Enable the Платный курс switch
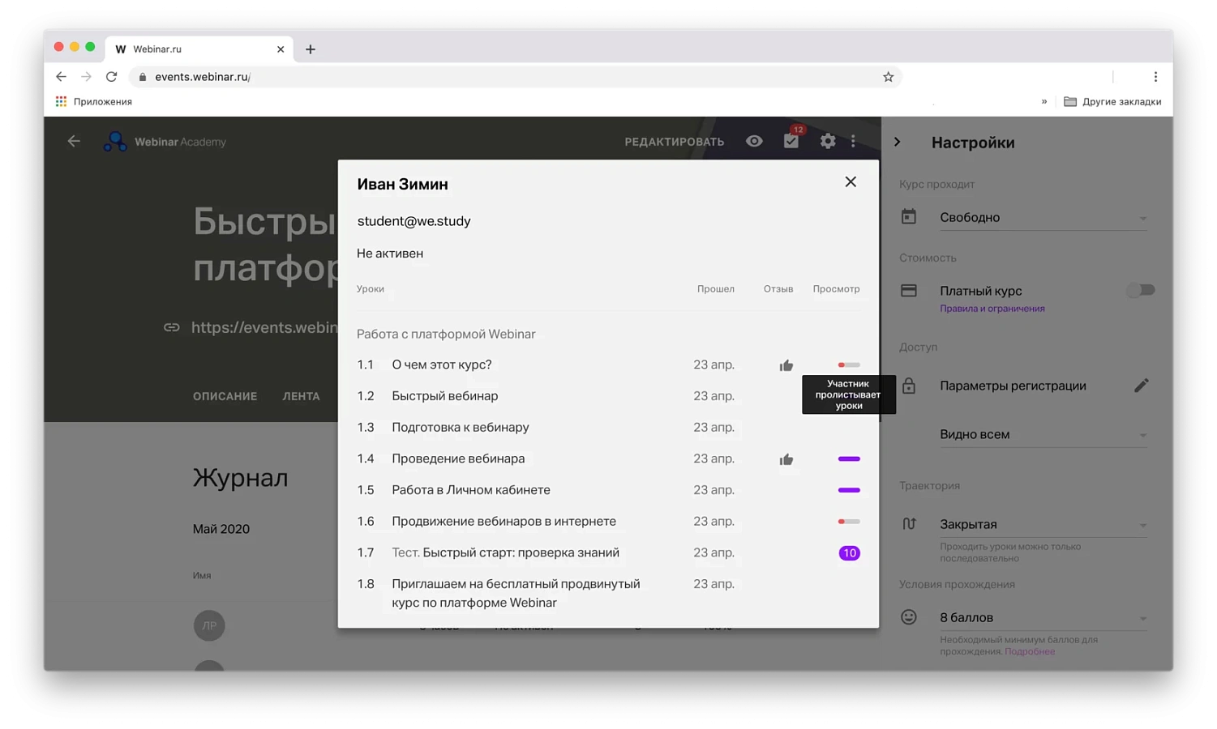The width and height of the screenshot is (1217, 729). point(1140,290)
